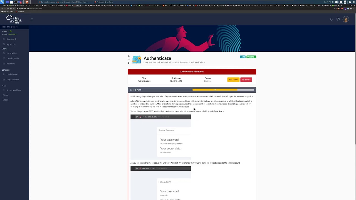Open the Network lay... bookmark
The height and width of the screenshot is (200, 356).
click(8, 12)
